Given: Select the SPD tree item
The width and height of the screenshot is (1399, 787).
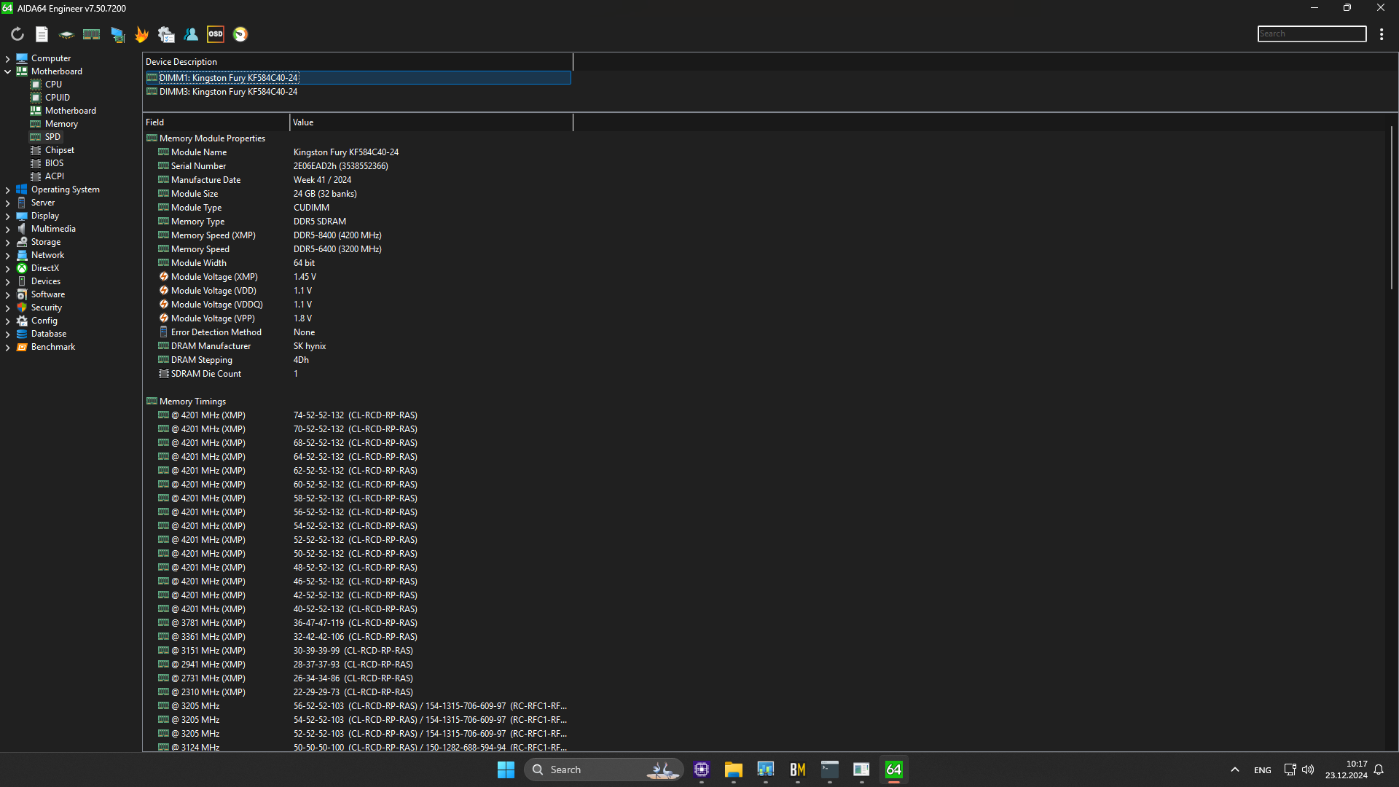Looking at the screenshot, I should coord(52,137).
